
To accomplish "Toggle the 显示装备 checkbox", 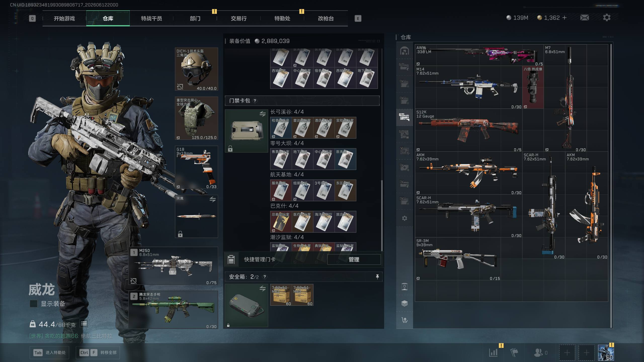I will 33,304.
